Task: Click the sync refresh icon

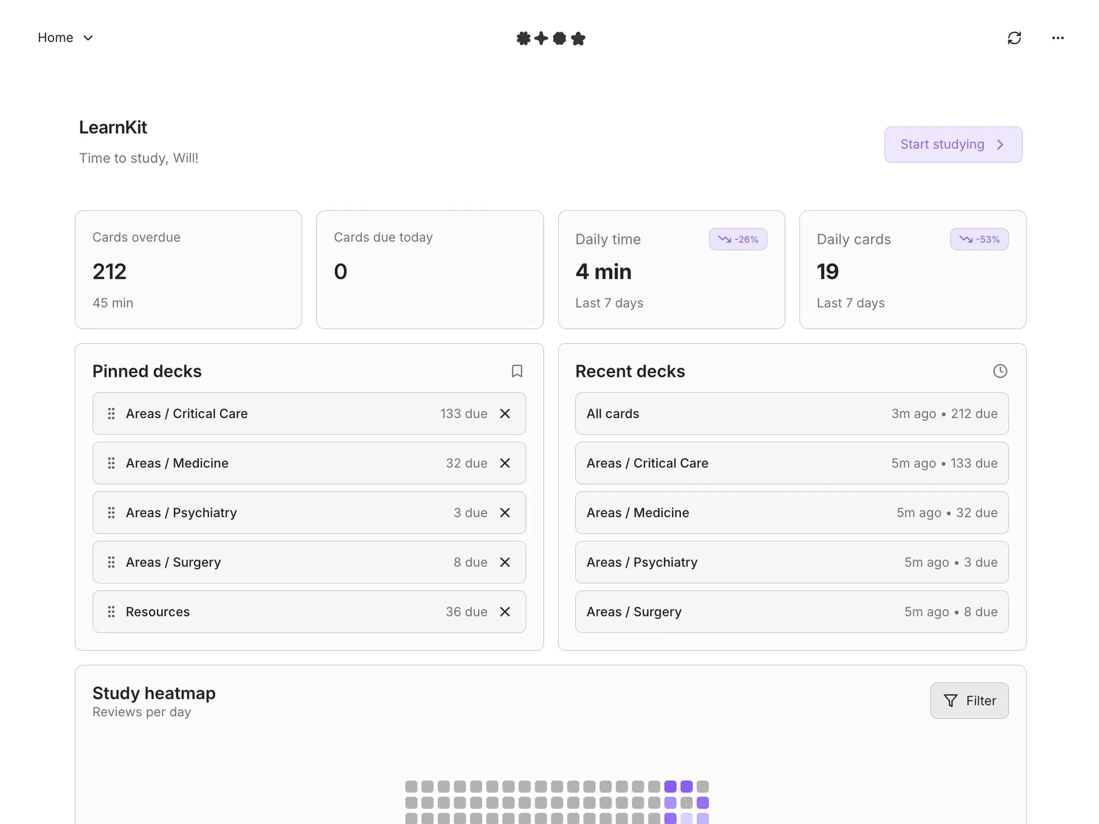Action: point(1014,38)
